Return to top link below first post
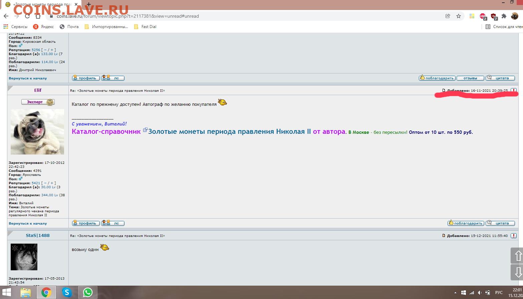Viewport: 523px width, 299px height. [28, 78]
